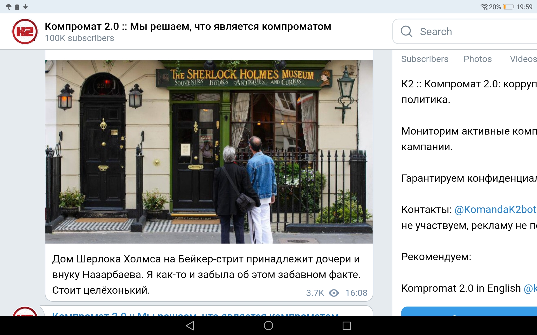537x335 pixels.
Task: Tap the search magnifier icon
Action: click(406, 32)
